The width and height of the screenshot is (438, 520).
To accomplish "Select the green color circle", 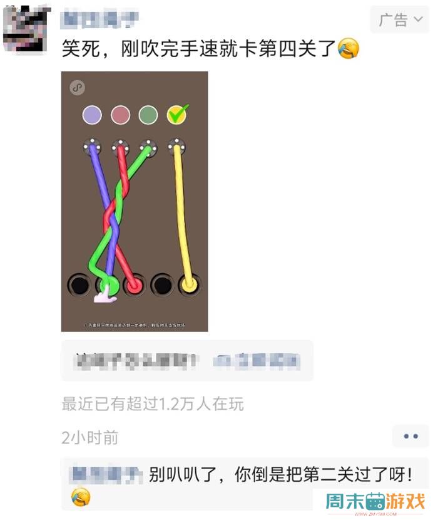I will (x=148, y=115).
